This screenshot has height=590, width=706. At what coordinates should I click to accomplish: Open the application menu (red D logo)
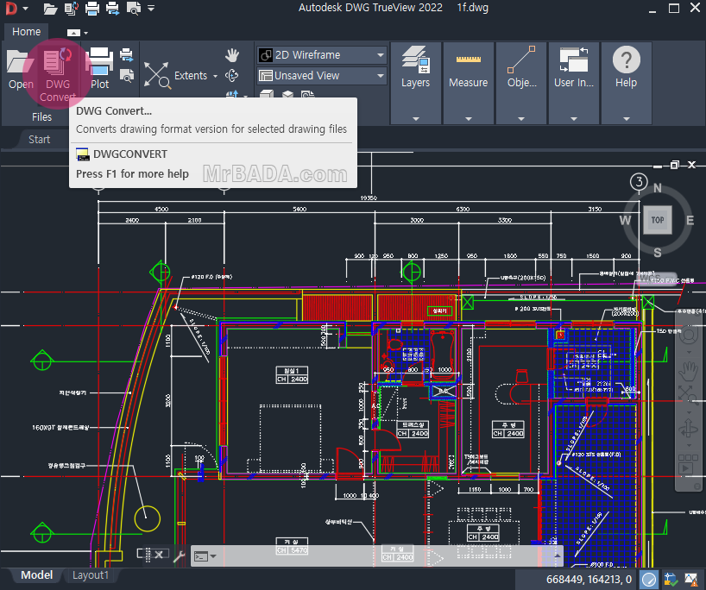(x=11, y=8)
